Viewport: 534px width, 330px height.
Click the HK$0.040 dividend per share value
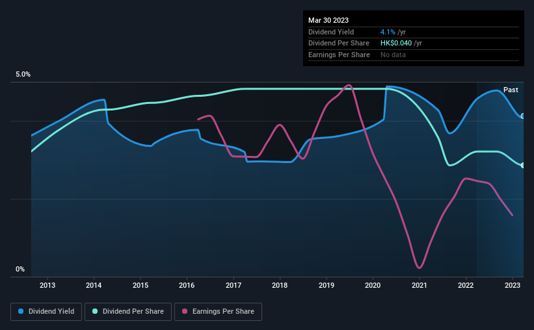point(396,44)
